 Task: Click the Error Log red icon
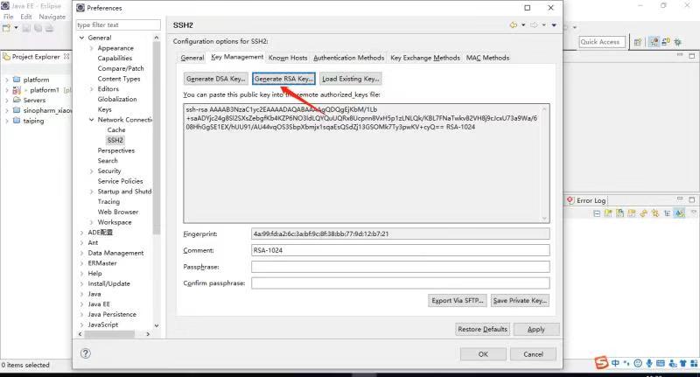[570, 200]
